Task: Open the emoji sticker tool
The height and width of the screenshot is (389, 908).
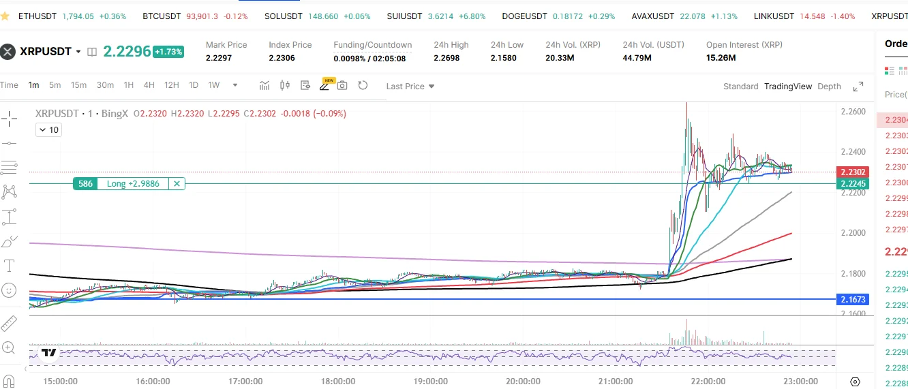Action: 9,290
